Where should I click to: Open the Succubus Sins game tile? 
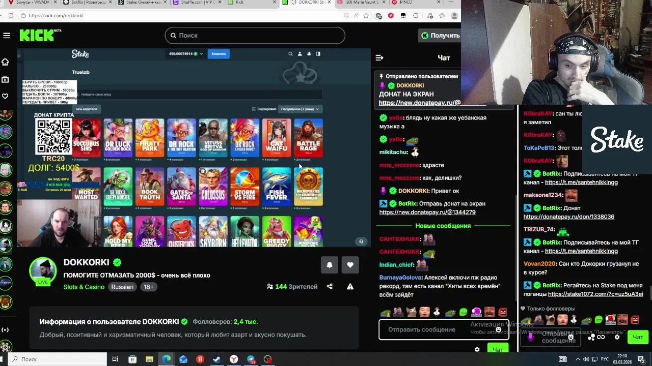(87, 138)
